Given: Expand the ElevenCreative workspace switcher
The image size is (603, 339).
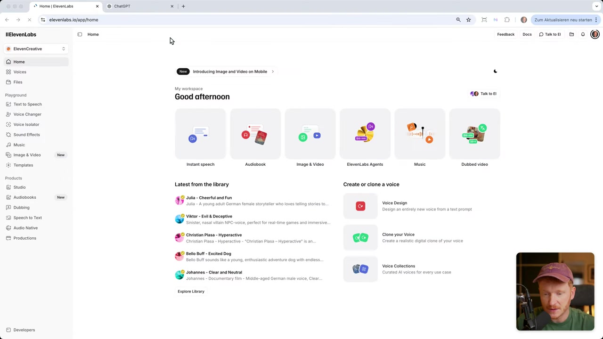Looking at the screenshot, I should click(x=36, y=49).
